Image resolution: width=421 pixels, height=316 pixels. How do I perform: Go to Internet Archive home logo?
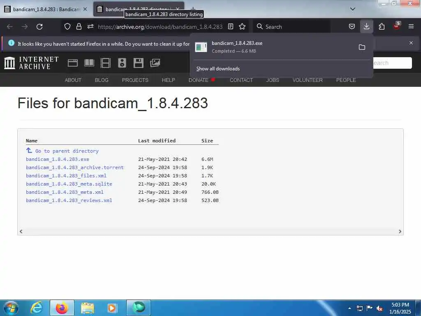point(31,63)
